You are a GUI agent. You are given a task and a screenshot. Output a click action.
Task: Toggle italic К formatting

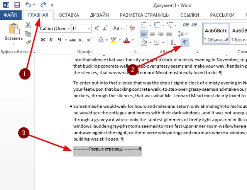click(x=51, y=40)
